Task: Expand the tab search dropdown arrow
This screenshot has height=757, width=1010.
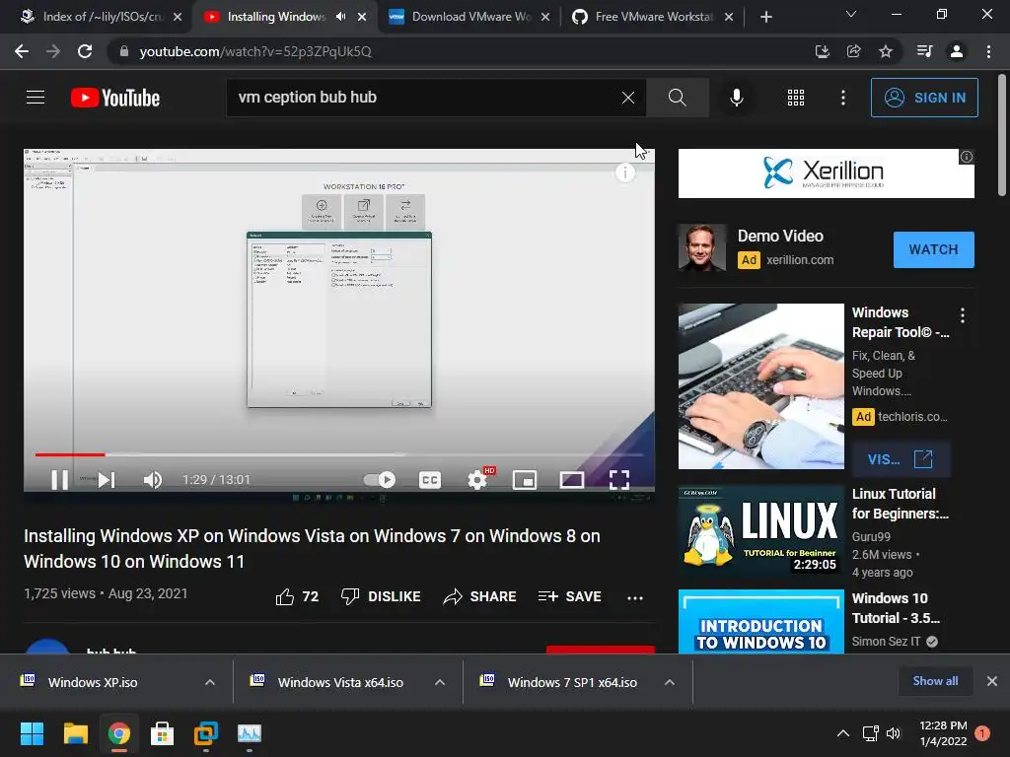Action: pos(851,14)
